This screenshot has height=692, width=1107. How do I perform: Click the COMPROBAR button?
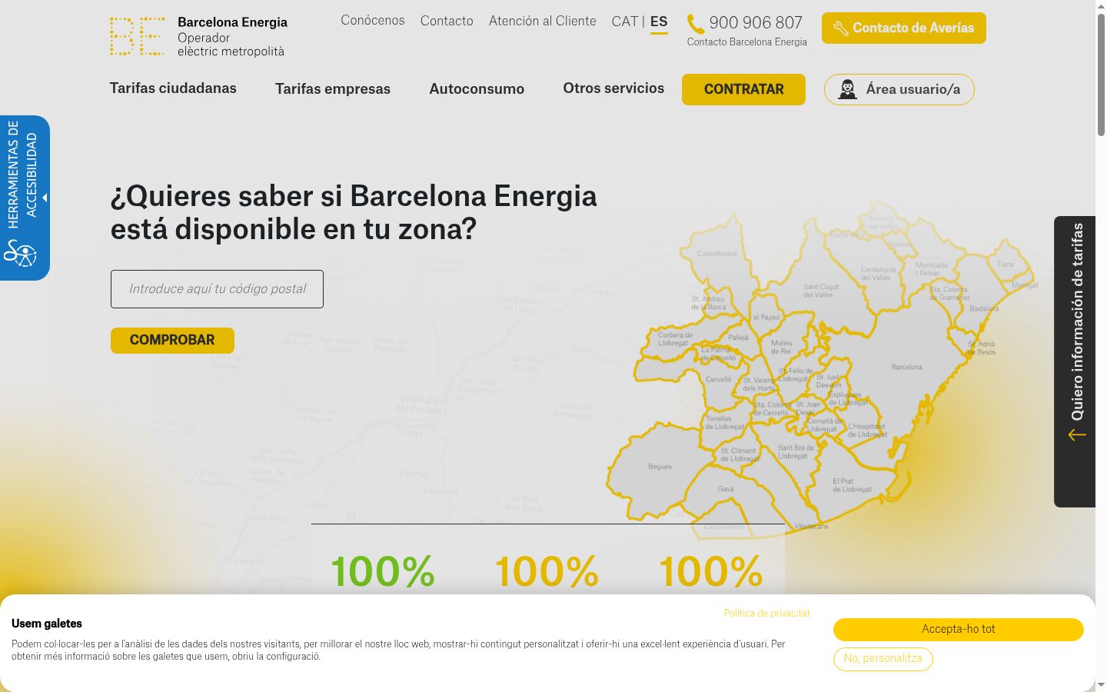(x=172, y=341)
